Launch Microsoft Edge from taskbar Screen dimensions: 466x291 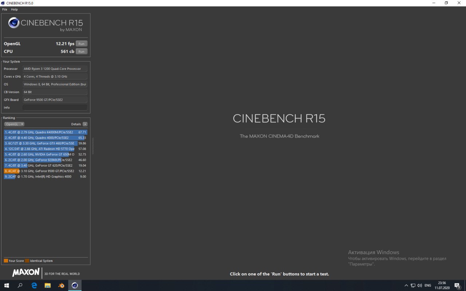(34, 286)
